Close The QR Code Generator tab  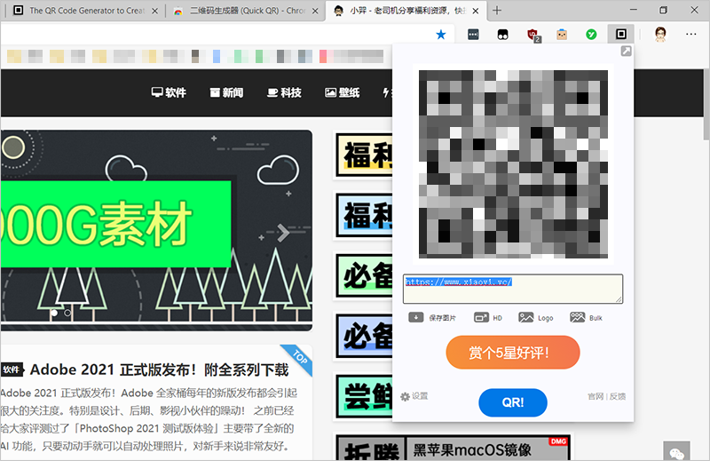154,11
